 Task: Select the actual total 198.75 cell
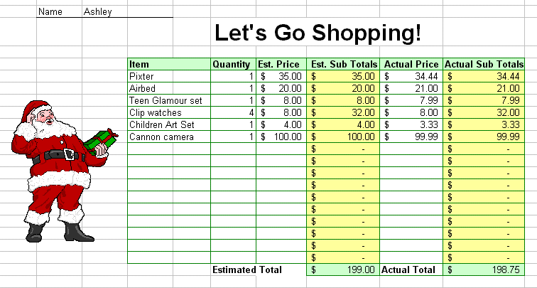[x=484, y=270]
